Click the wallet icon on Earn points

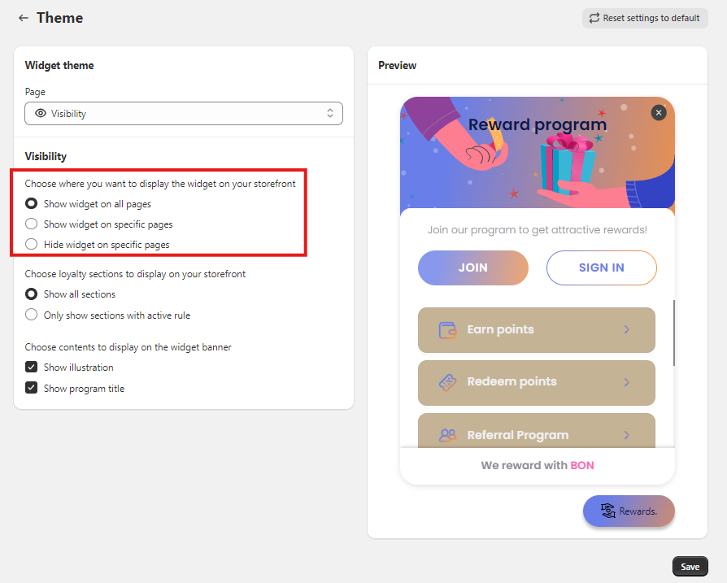point(446,329)
